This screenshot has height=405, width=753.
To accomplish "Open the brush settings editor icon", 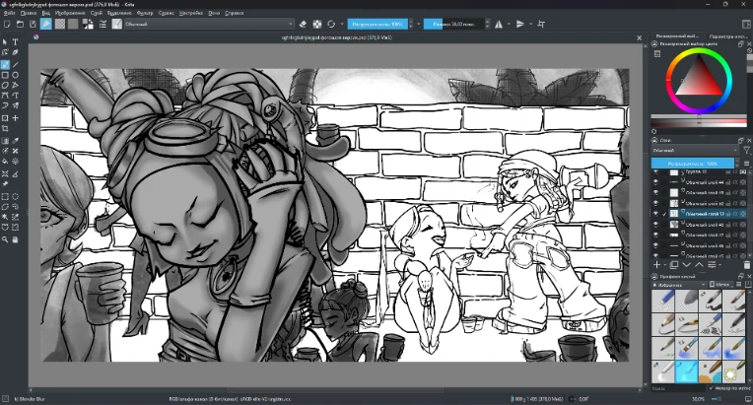I will click(x=103, y=24).
